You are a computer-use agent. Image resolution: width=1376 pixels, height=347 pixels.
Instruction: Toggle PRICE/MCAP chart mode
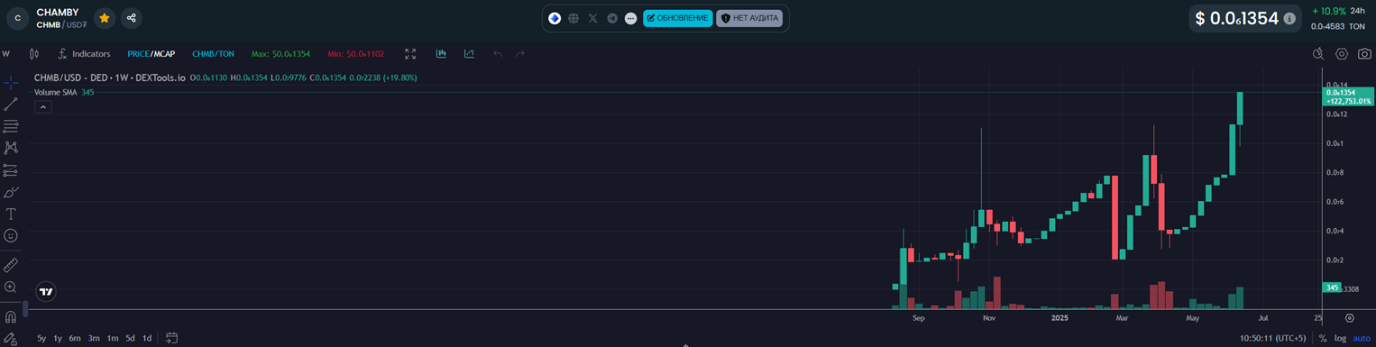coord(151,54)
